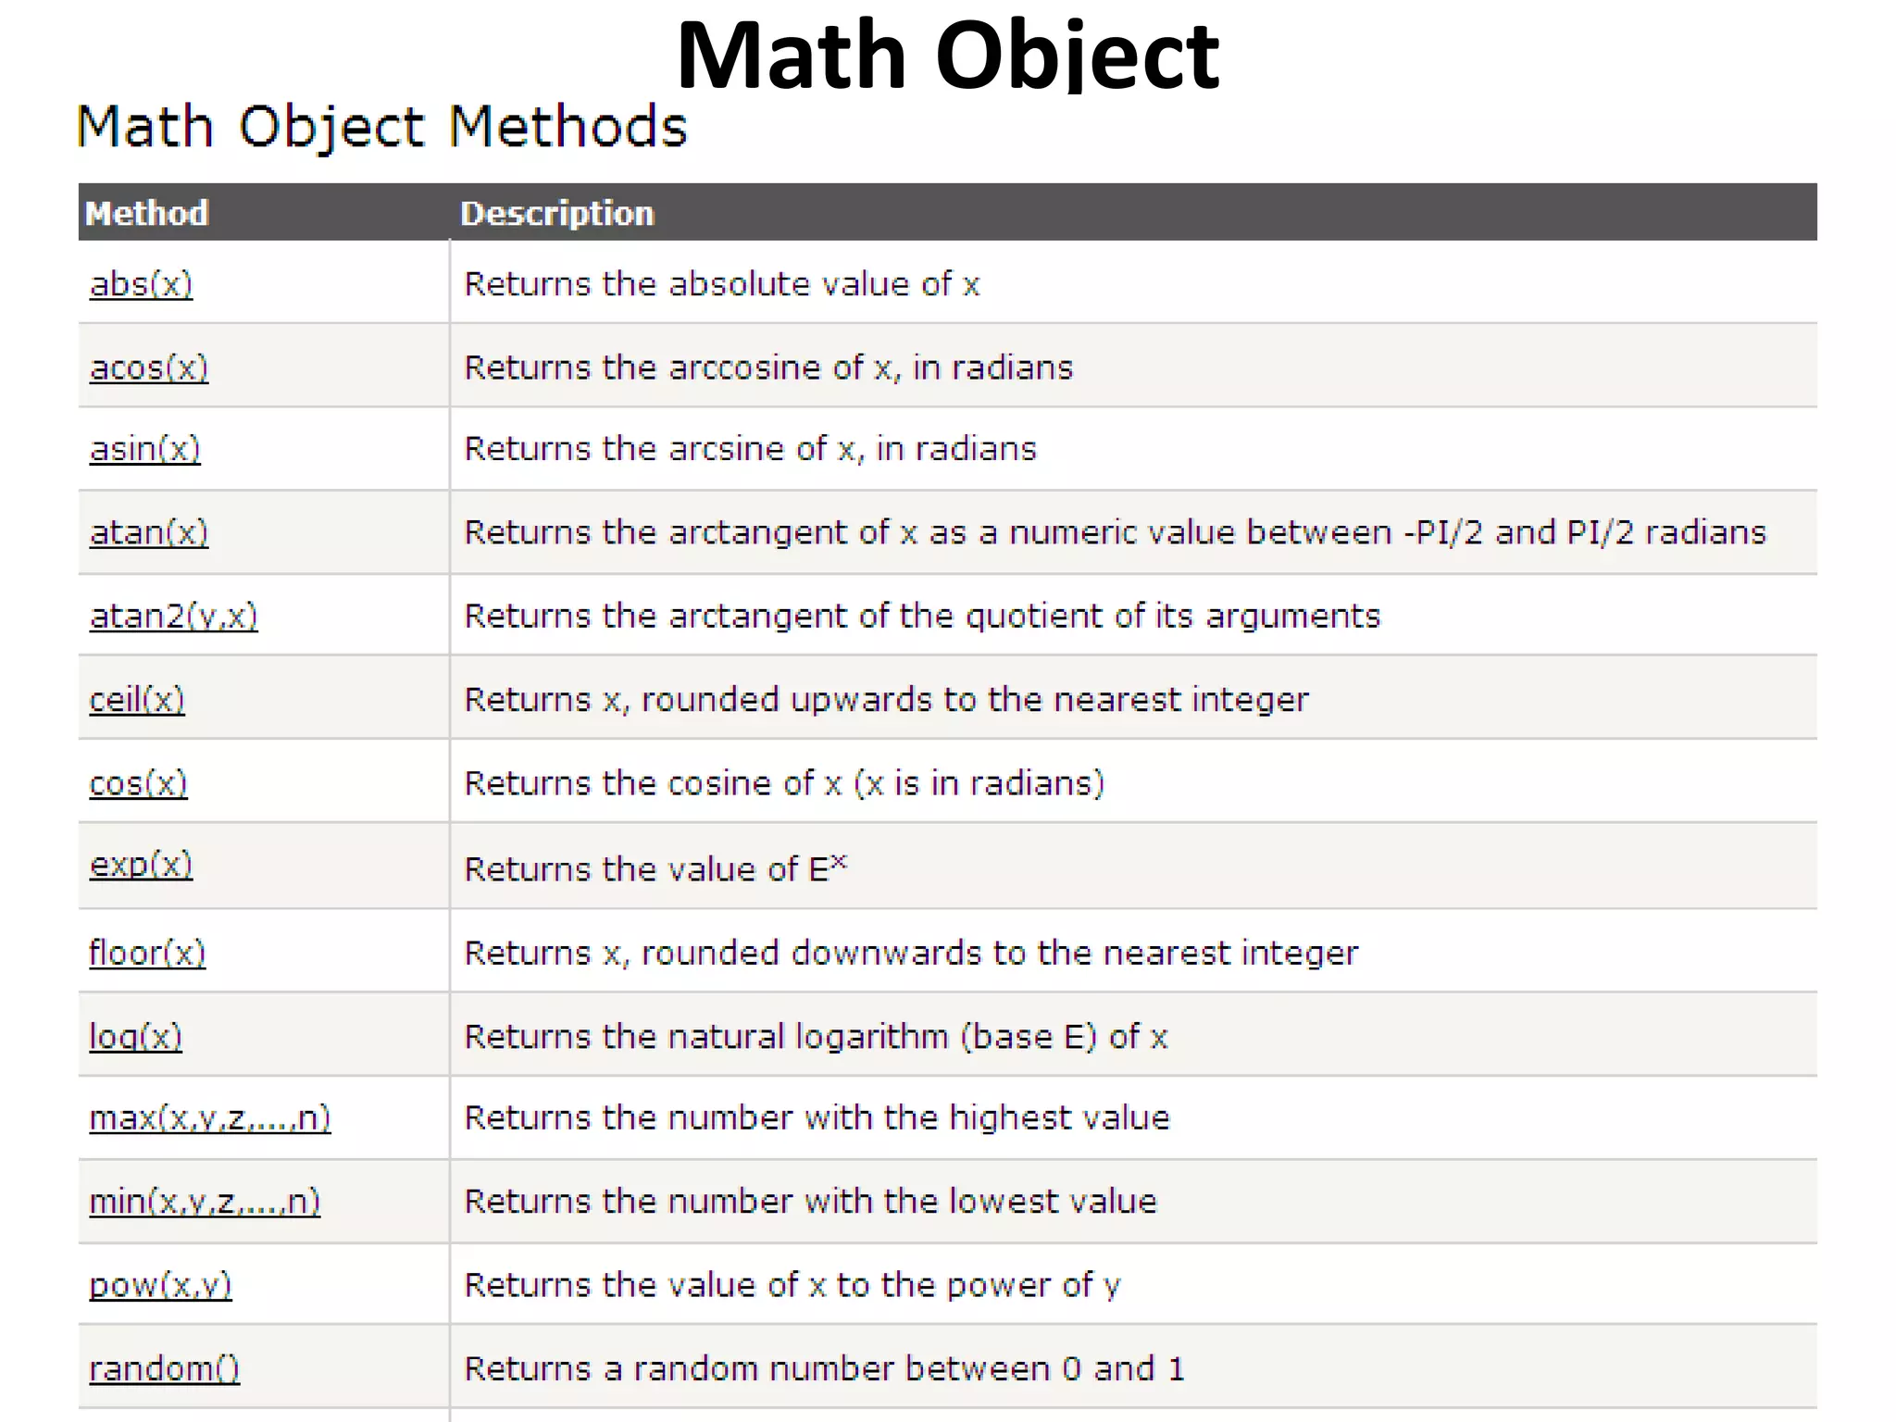The image size is (1896, 1422).
Task: Open the max(x,y,z,...,n) method link
Action: [x=209, y=1118]
